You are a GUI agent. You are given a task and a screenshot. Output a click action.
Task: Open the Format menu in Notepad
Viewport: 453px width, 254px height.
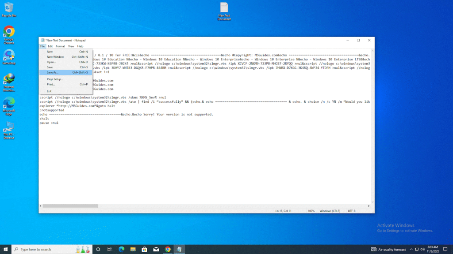click(60, 46)
